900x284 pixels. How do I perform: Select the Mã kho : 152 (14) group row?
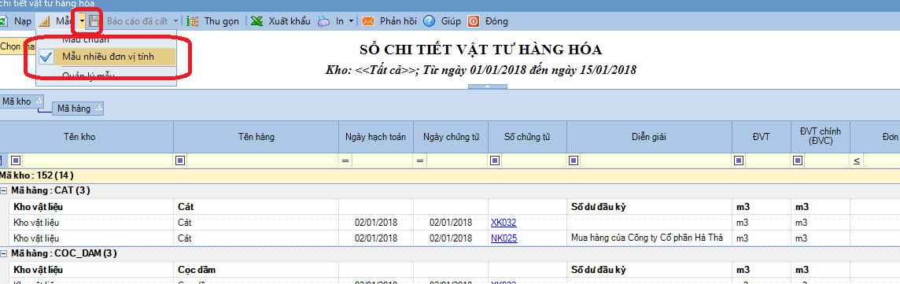point(450,175)
